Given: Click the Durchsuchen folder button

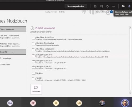Looking at the screenshot, I should point(36,89).
